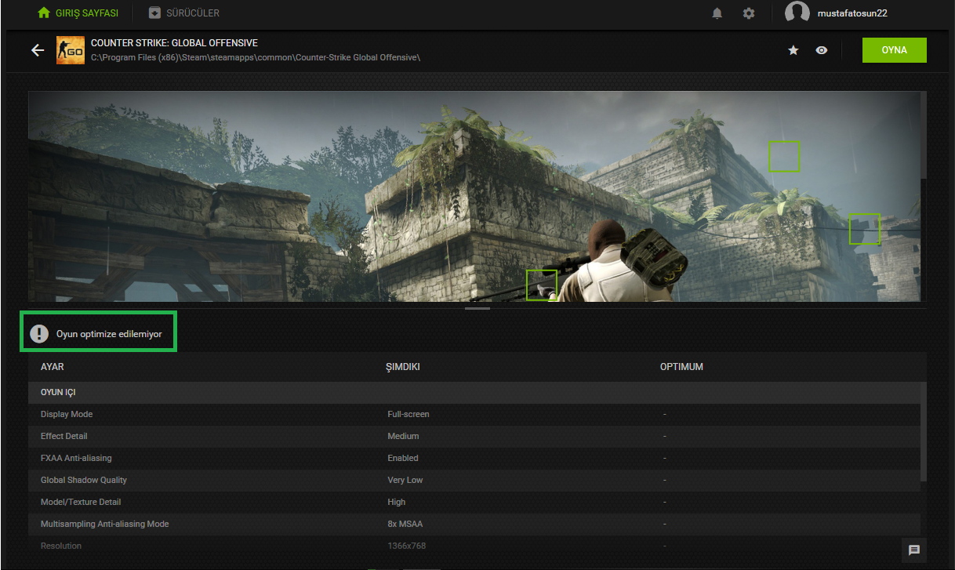Click the settings table vertical scrollbar

(x=924, y=431)
